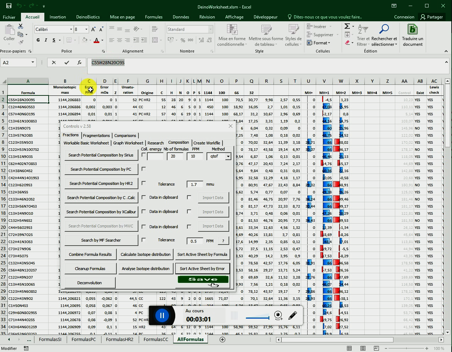The height and width of the screenshot is (352, 452).
Task: Increase font size with large A icon
Action: [x=93, y=29]
